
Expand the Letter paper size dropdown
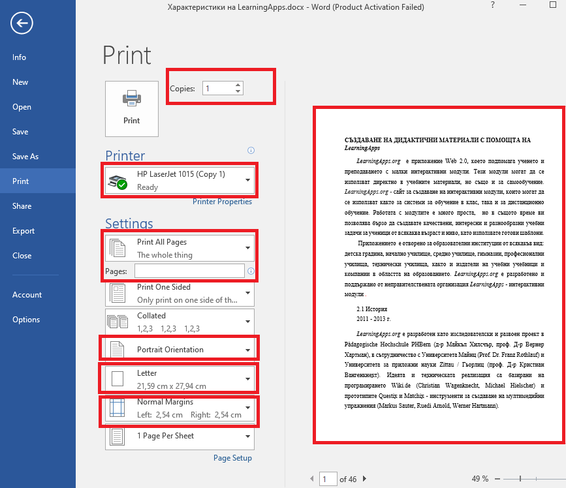180,379
